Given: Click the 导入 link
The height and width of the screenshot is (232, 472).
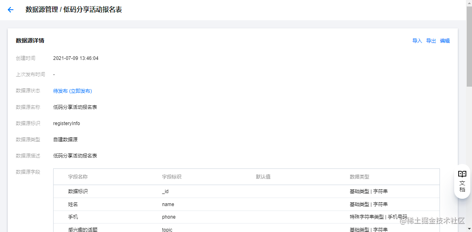Looking at the screenshot, I should (x=417, y=41).
